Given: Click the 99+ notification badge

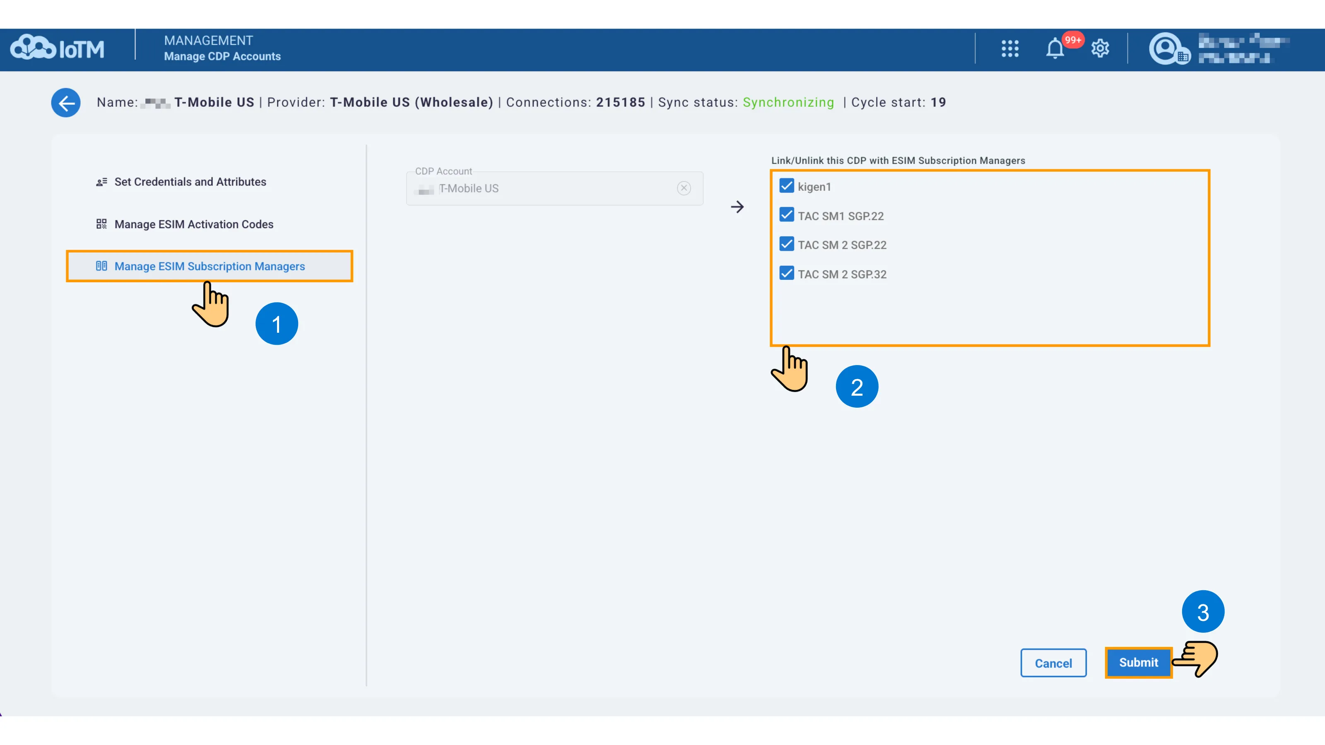Looking at the screenshot, I should pos(1072,40).
